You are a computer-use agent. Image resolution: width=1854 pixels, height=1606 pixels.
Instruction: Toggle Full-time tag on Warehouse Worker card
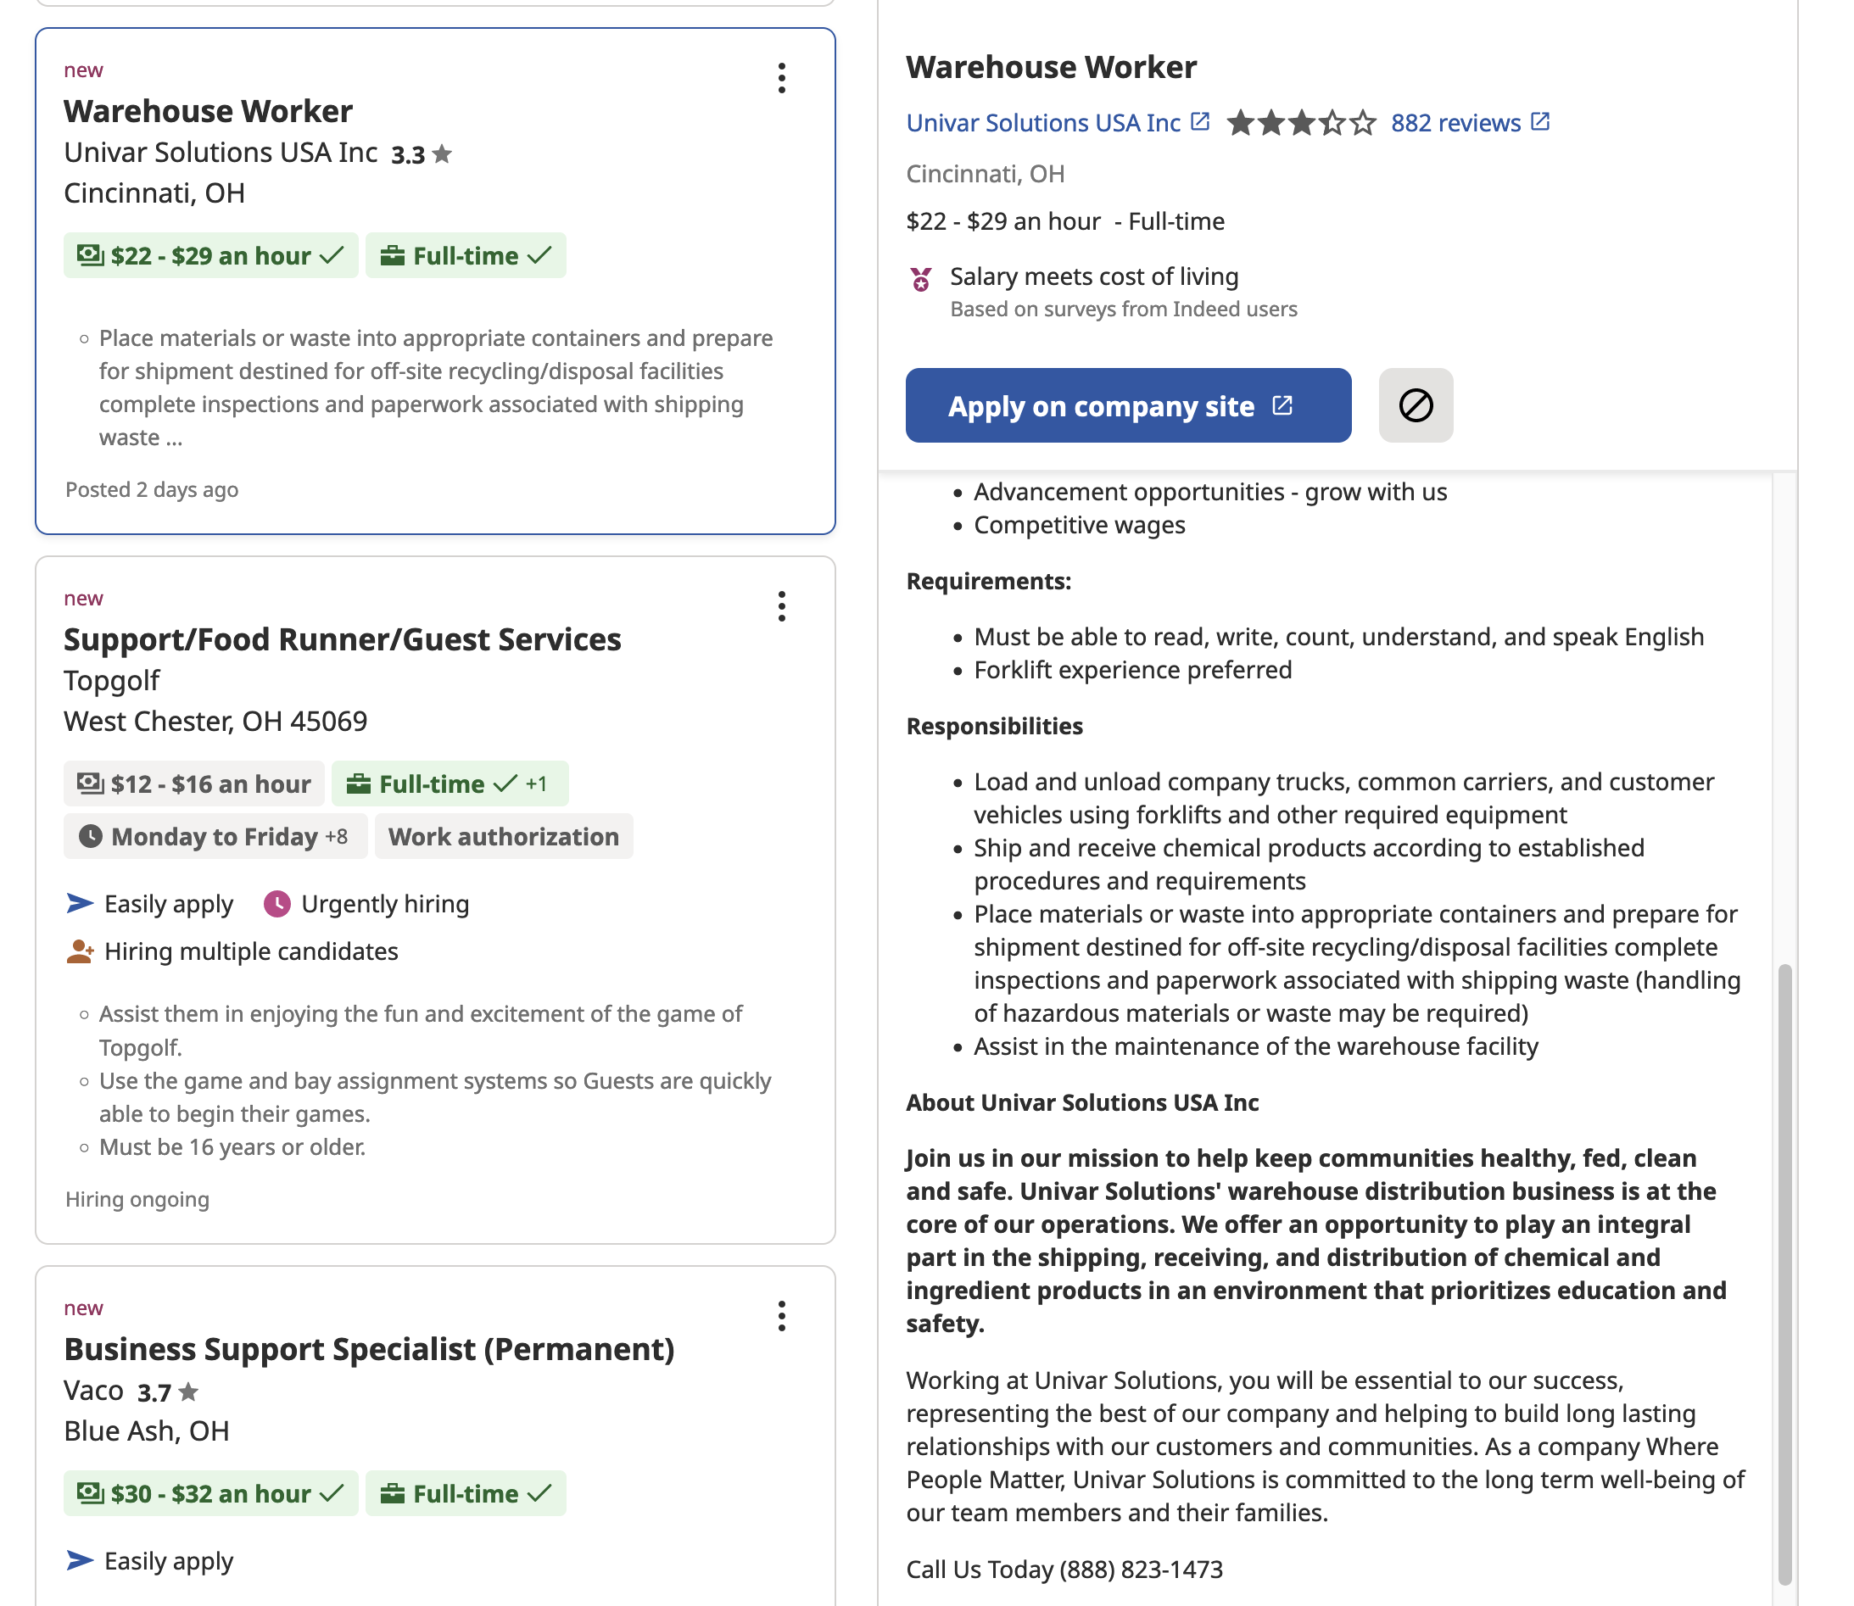click(466, 255)
